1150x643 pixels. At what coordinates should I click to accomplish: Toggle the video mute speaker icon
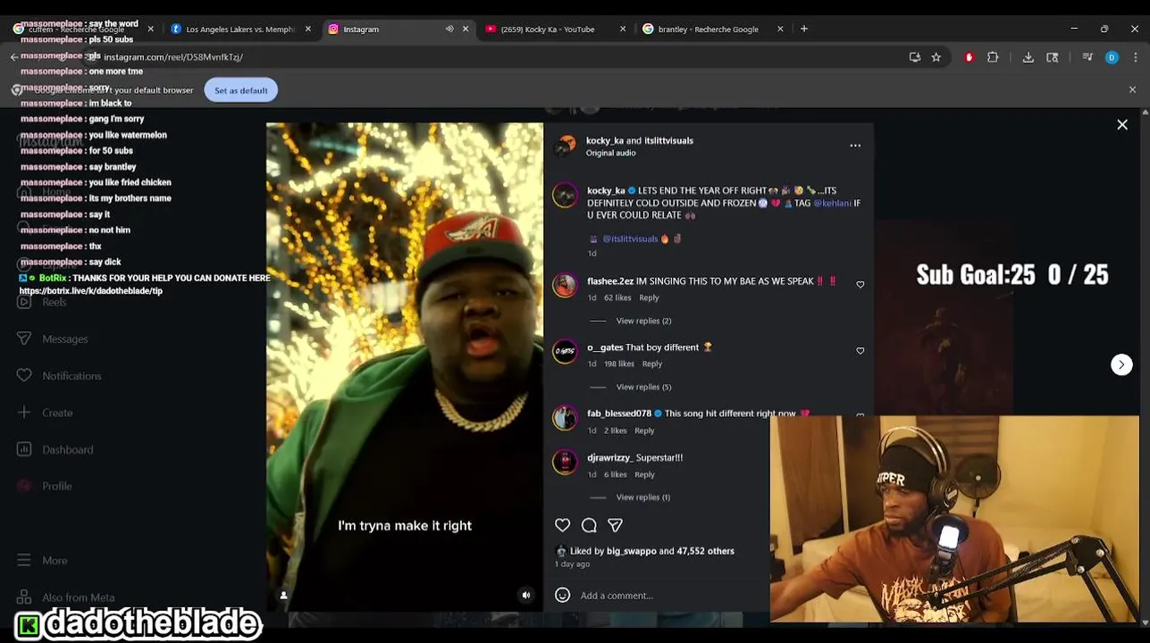coord(526,595)
